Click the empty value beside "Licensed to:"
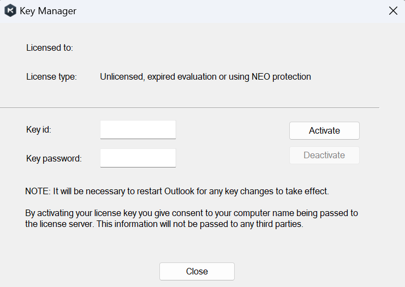The height and width of the screenshot is (287, 405). click(164, 47)
